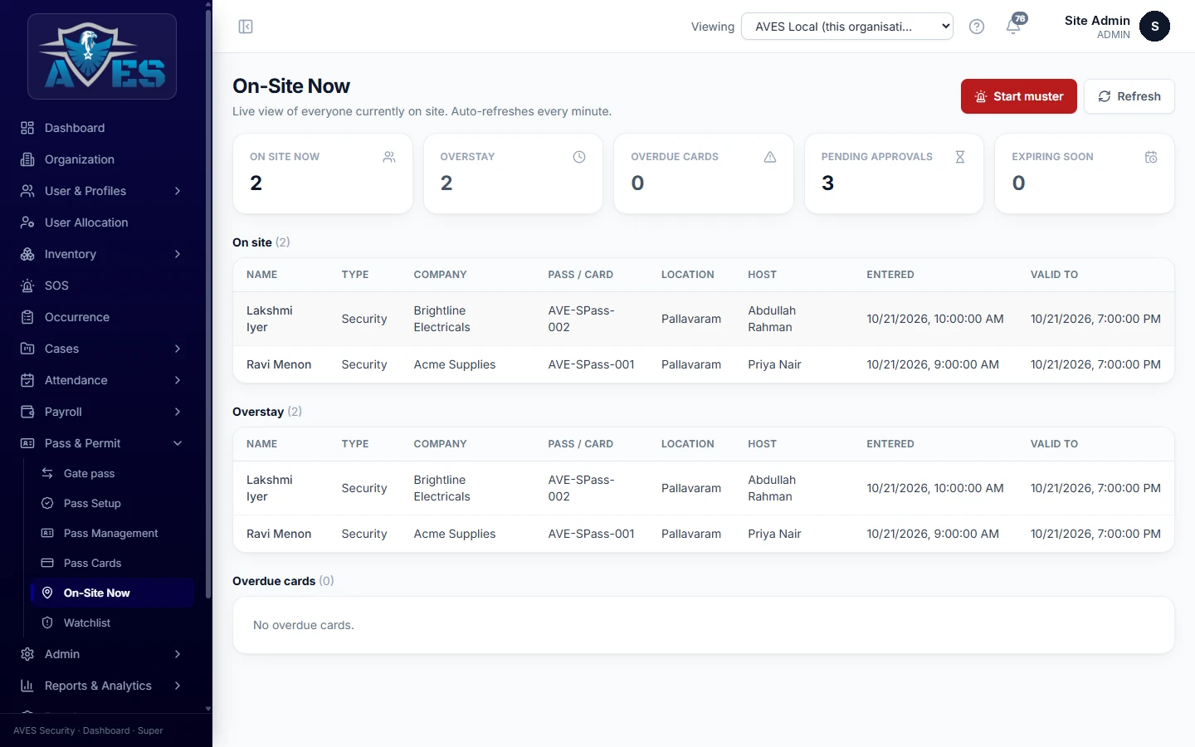
Task: Click the Site Admin avatar
Action: pos(1154,27)
